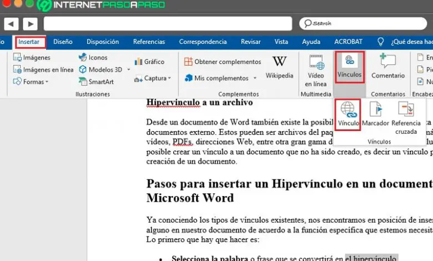
Task: Insert a Marcador bookmark
Action: pos(375,115)
